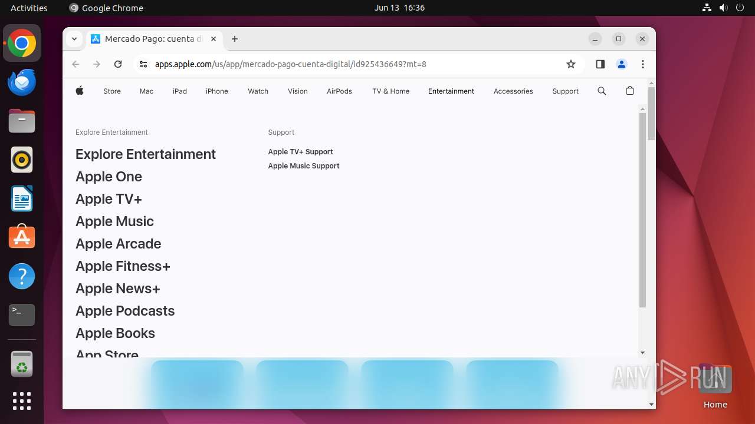Bookmark this page with the star icon
The width and height of the screenshot is (755, 424).
point(570,64)
